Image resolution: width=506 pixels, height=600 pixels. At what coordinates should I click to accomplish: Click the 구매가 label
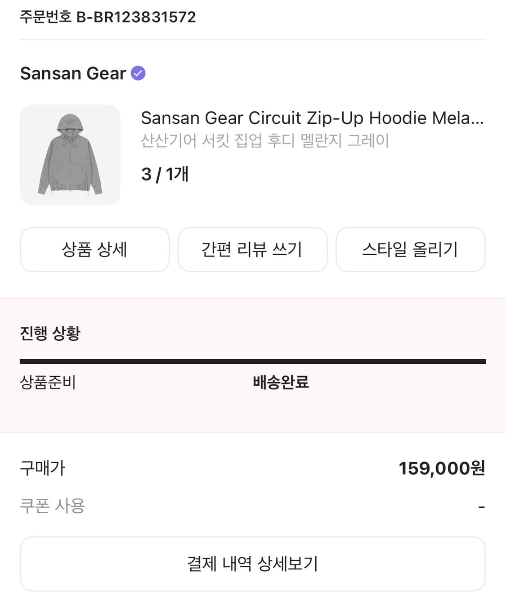43,468
